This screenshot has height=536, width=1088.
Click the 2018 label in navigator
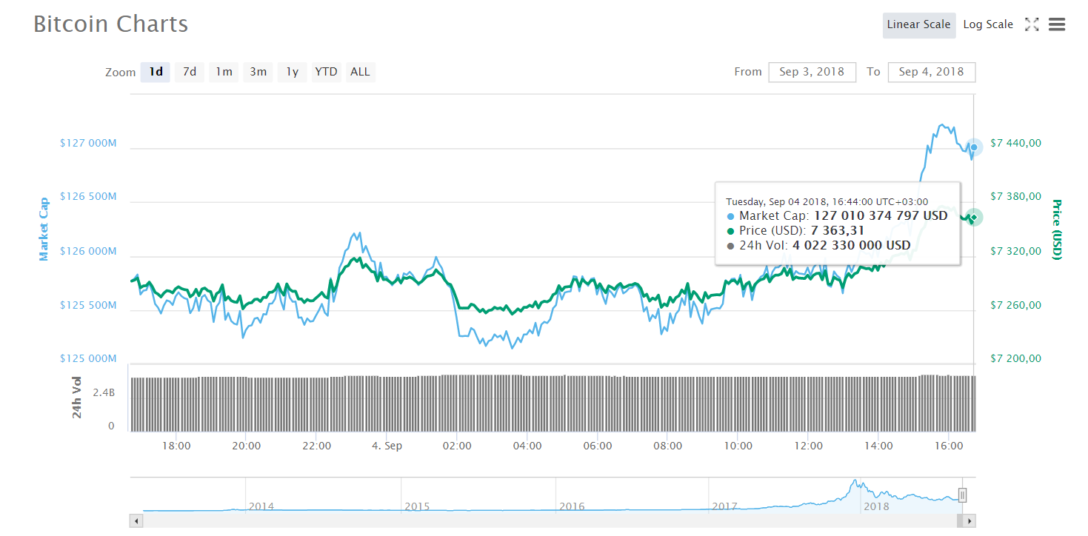(x=877, y=507)
